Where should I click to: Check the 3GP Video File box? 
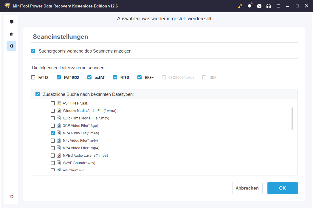pos(53,126)
